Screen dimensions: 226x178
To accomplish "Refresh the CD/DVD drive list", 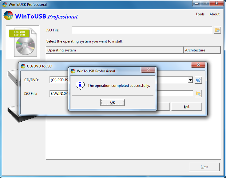I will pyautogui.click(x=198, y=80).
